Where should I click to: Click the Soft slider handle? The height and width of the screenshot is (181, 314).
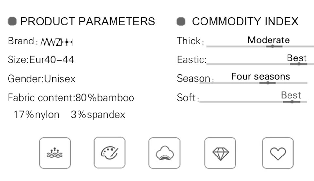pyautogui.click(x=292, y=102)
